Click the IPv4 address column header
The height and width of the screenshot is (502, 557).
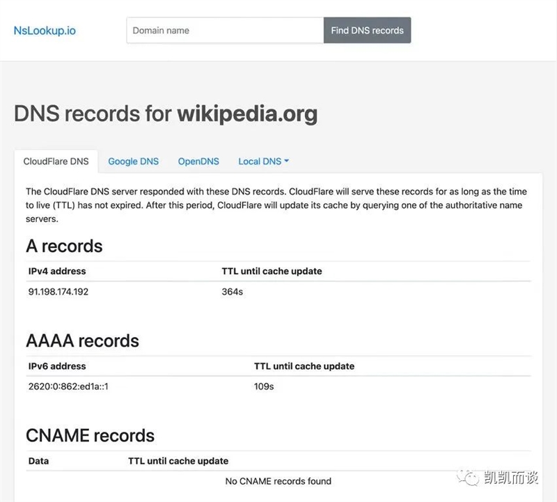pyautogui.click(x=57, y=271)
